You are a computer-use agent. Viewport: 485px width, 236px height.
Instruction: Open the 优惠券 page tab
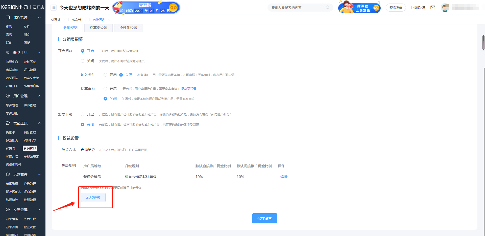(x=56, y=20)
